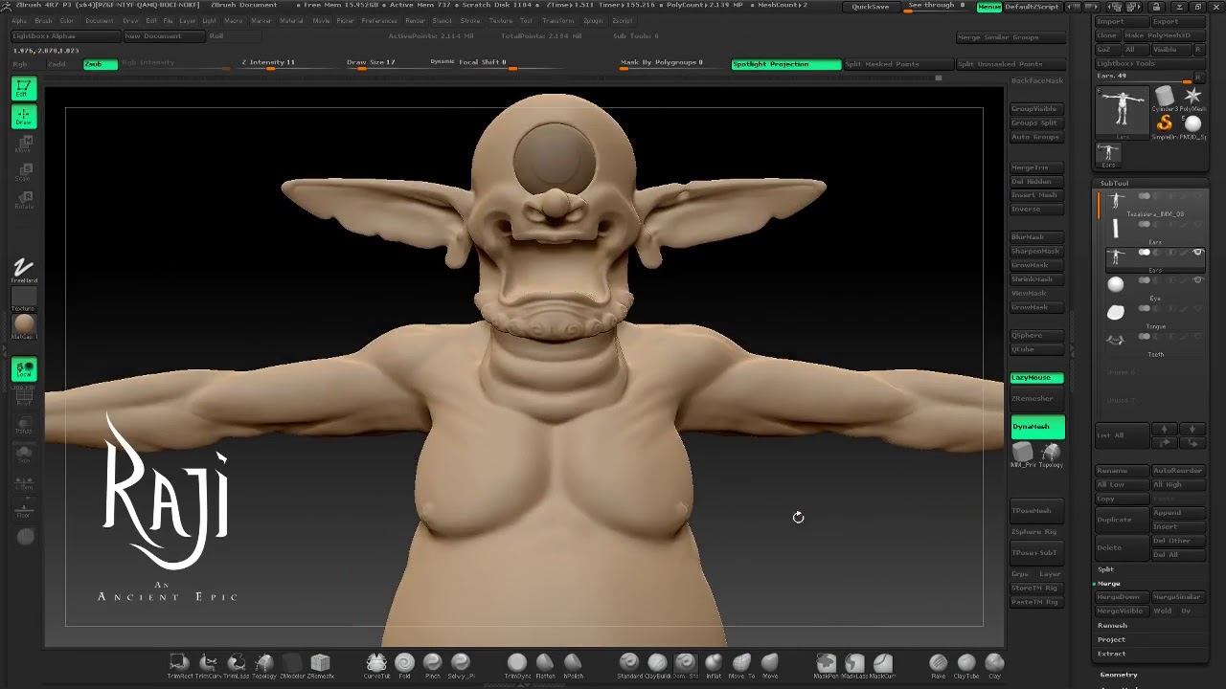Select the CurveTube brush

[376, 663]
